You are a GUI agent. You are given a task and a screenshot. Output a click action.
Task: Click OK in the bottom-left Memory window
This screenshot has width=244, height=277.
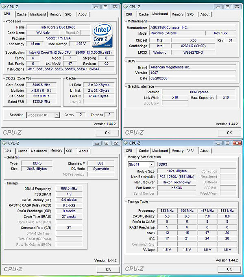coord(108,270)
